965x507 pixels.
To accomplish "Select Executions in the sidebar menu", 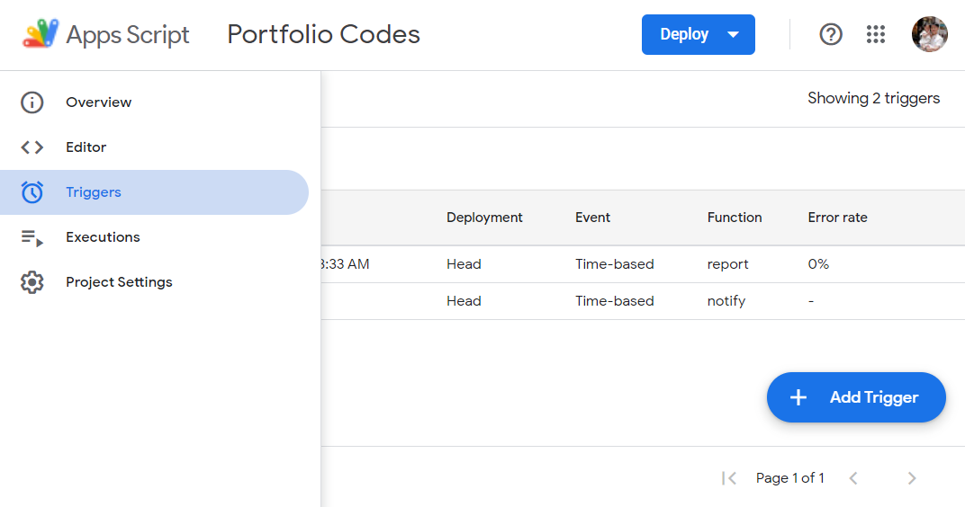I will tap(103, 237).
